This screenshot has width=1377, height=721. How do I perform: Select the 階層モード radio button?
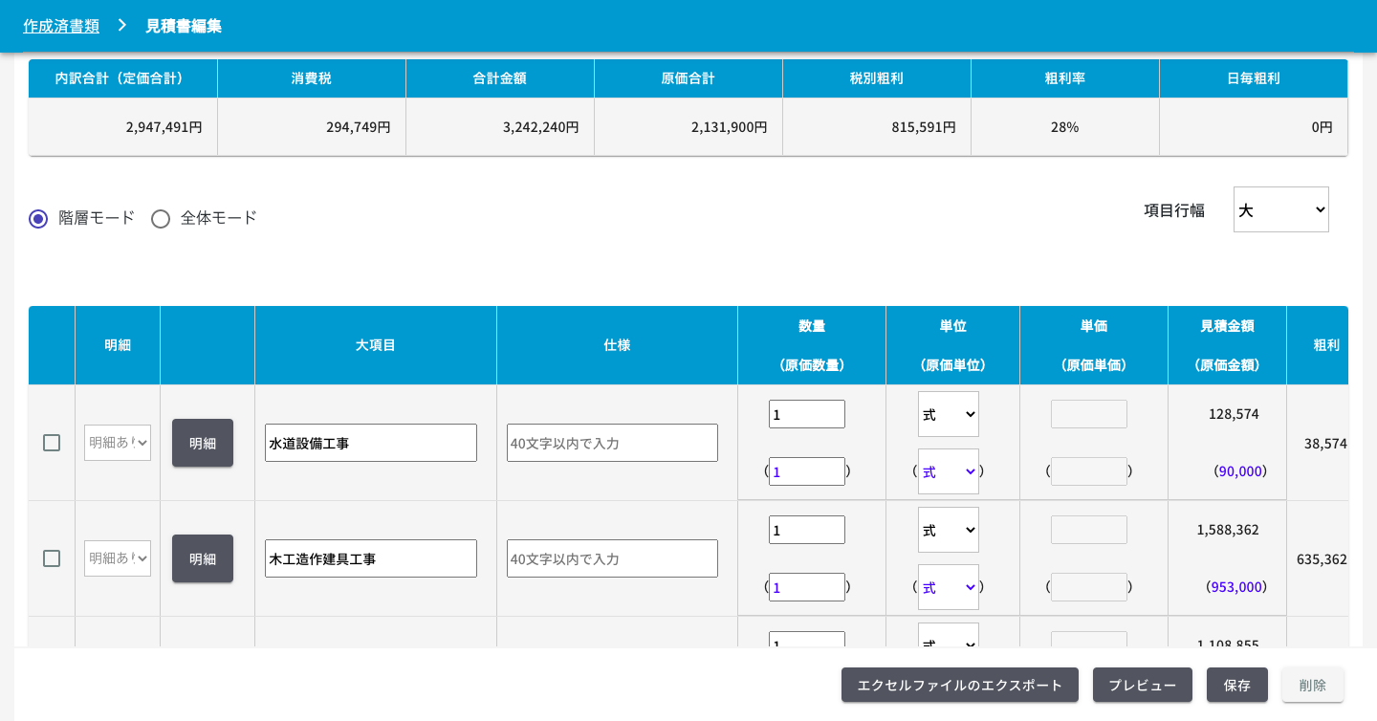pos(38,219)
